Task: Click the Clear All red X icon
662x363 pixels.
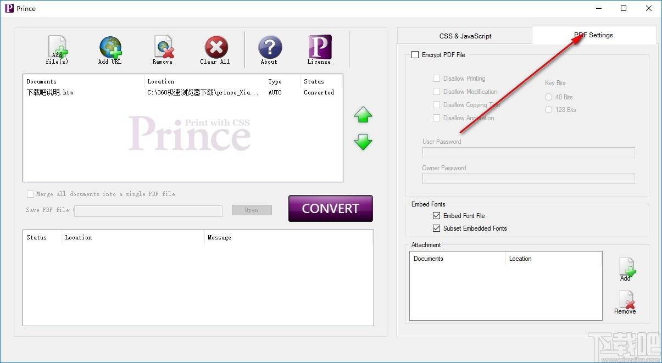Action: (x=215, y=50)
